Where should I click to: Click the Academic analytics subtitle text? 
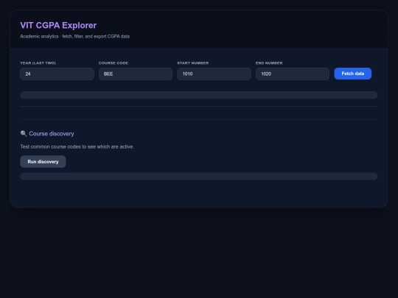pos(75,37)
